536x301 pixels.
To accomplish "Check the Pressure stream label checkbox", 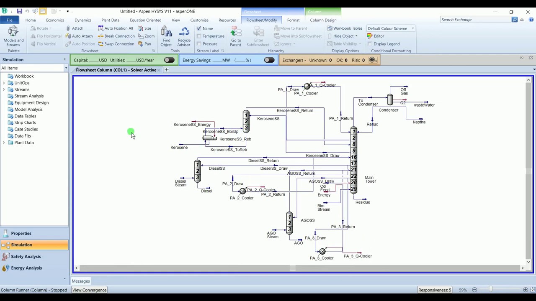I will [x=199, y=44].
